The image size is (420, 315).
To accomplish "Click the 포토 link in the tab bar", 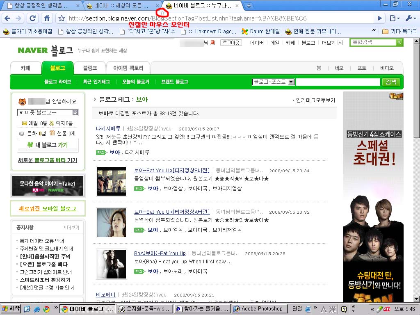I will [362, 68].
